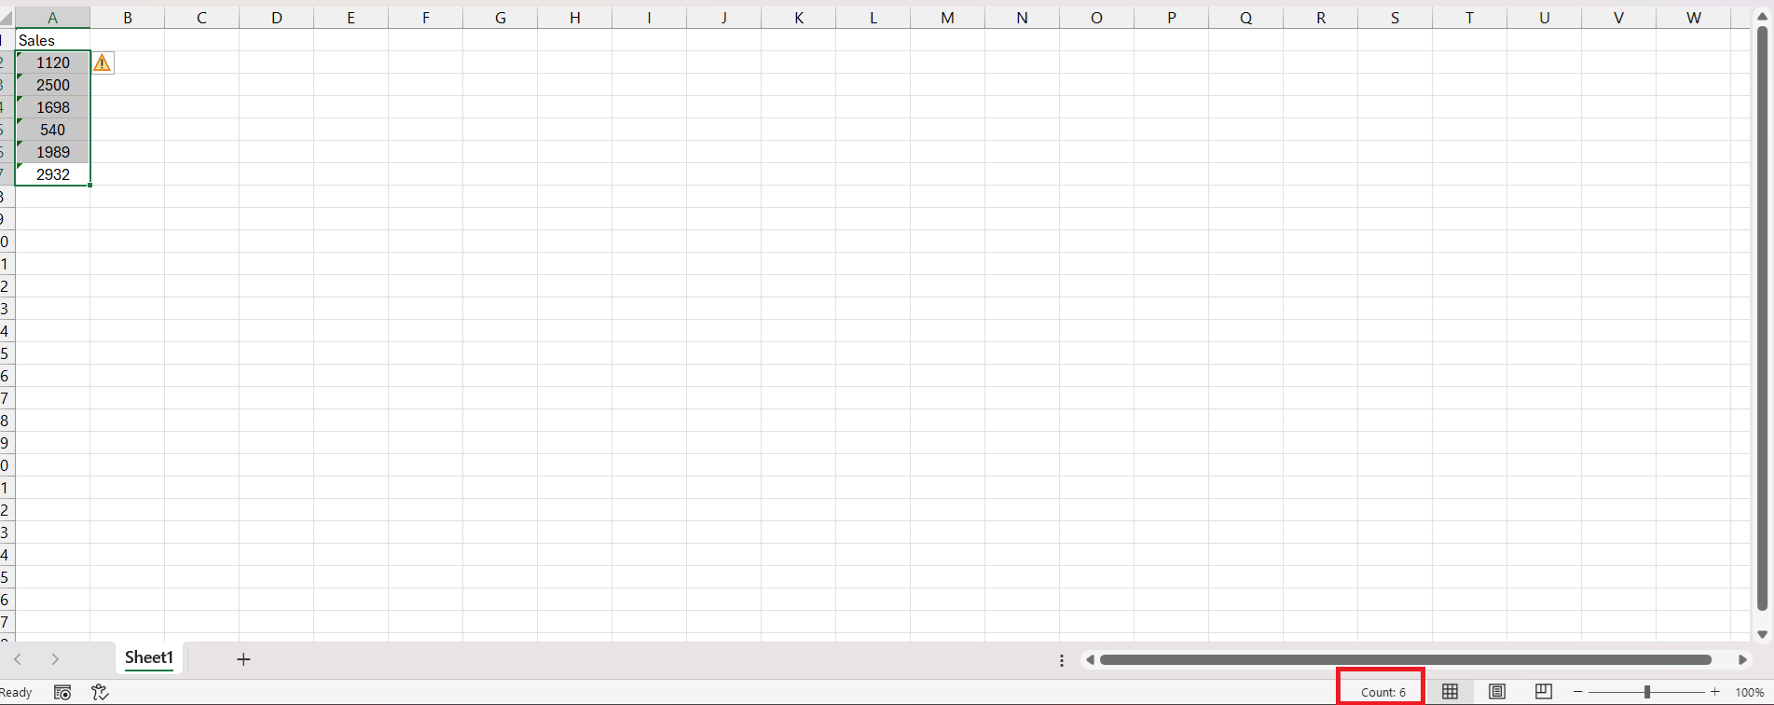Viewport: 1774px width, 705px height.
Task: Click the macro recording icon in status bar
Action: 62,692
